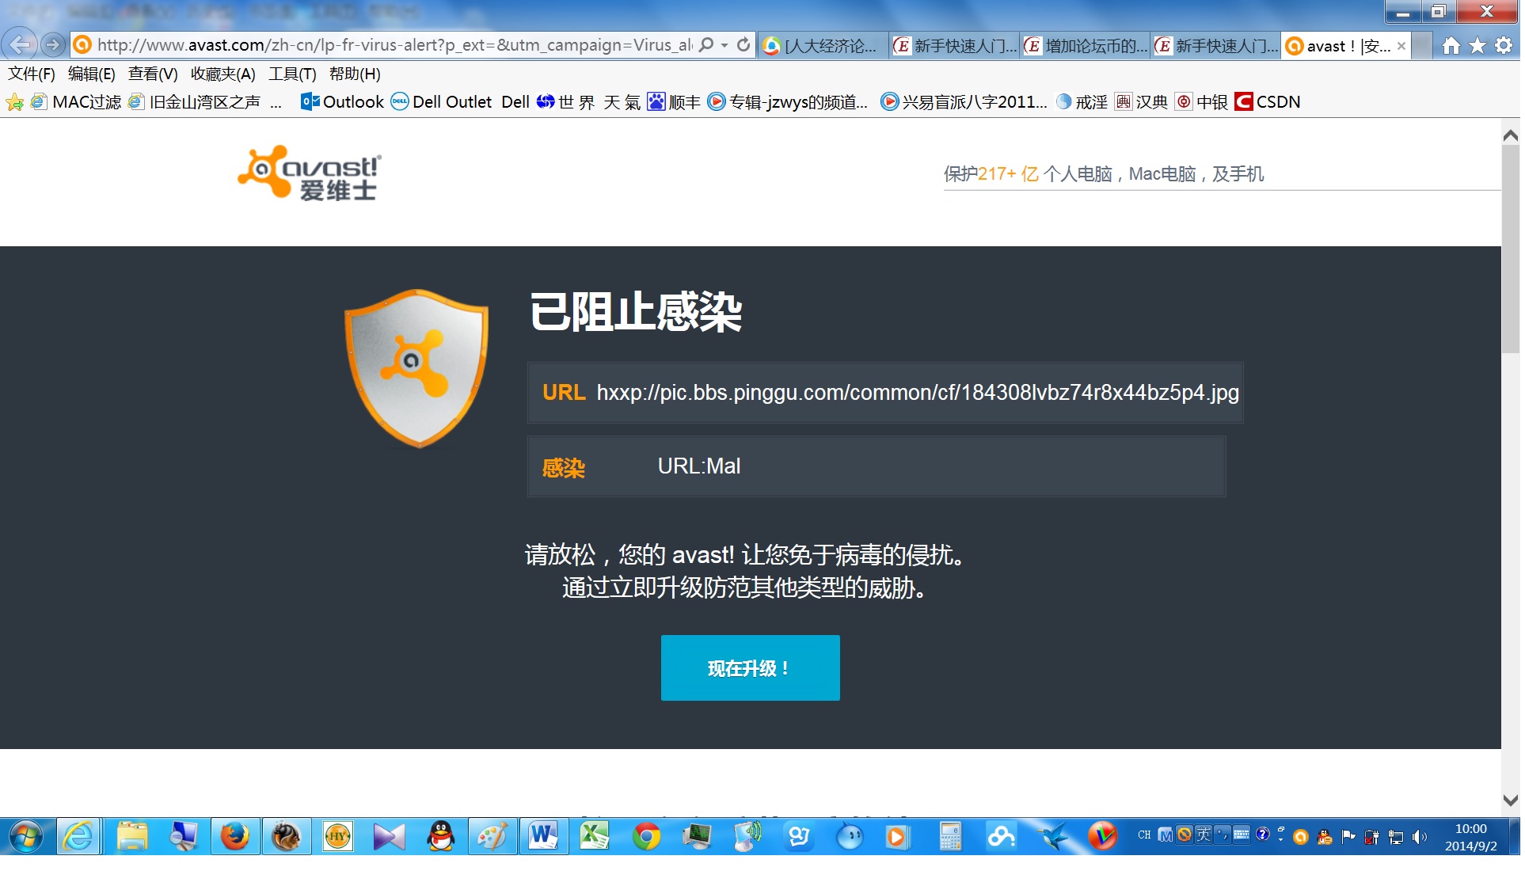Open QQ penguin taskbar icon
This screenshot has width=1525, height=871.
click(x=440, y=836)
